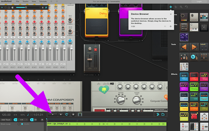Image resolution: width=209 pixels, height=131 pixels.
Task: Close the Device Browser tooltip
Action: pos(171,14)
